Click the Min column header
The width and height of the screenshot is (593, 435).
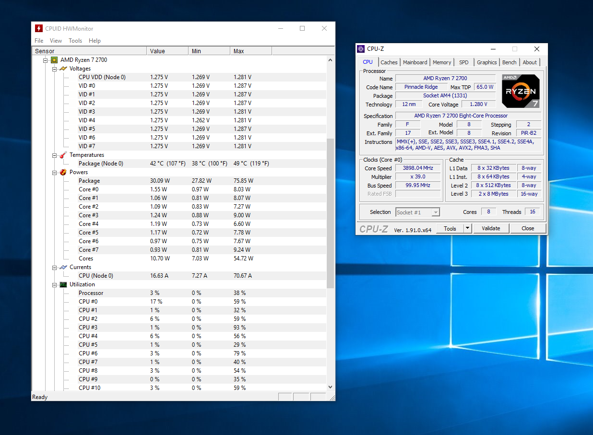point(209,51)
